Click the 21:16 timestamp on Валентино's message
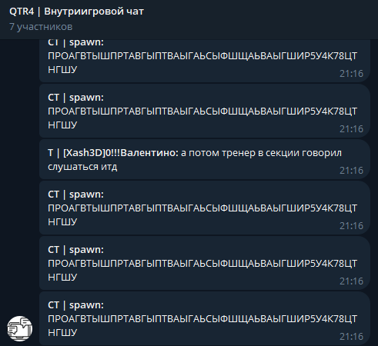Image resolution: width=378 pixels, height=346 pixels. pyautogui.click(x=351, y=171)
